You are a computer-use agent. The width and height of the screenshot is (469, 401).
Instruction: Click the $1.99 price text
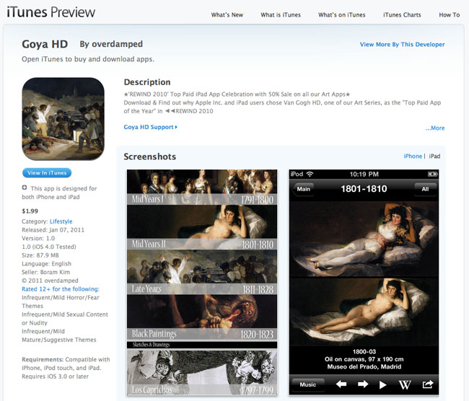pos(30,211)
